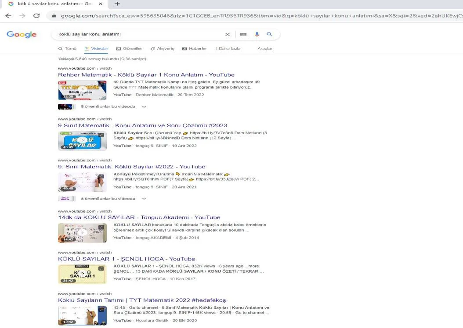Viewport: 463px width, 328px height.
Task: Open Rehber Matematik Köklü Sayılar 1 link
Action: pyautogui.click(x=146, y=75)
